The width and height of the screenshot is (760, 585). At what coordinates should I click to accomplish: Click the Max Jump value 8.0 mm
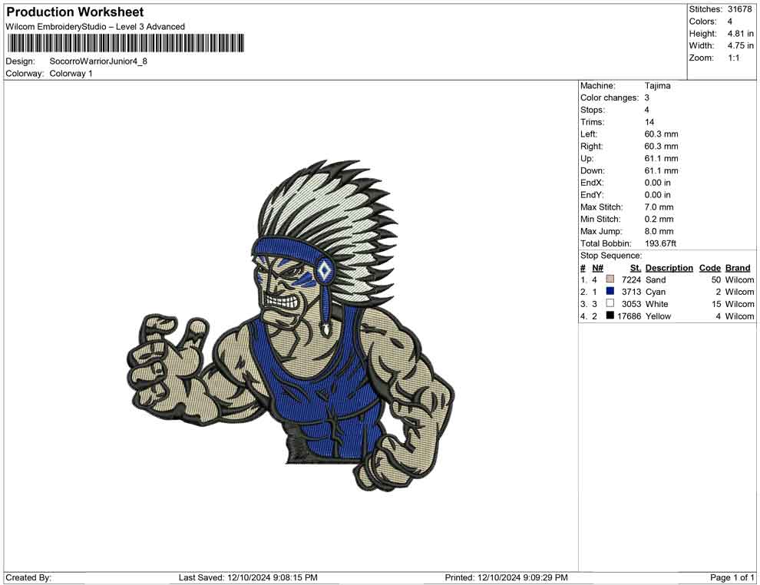(x=659, y=231)
